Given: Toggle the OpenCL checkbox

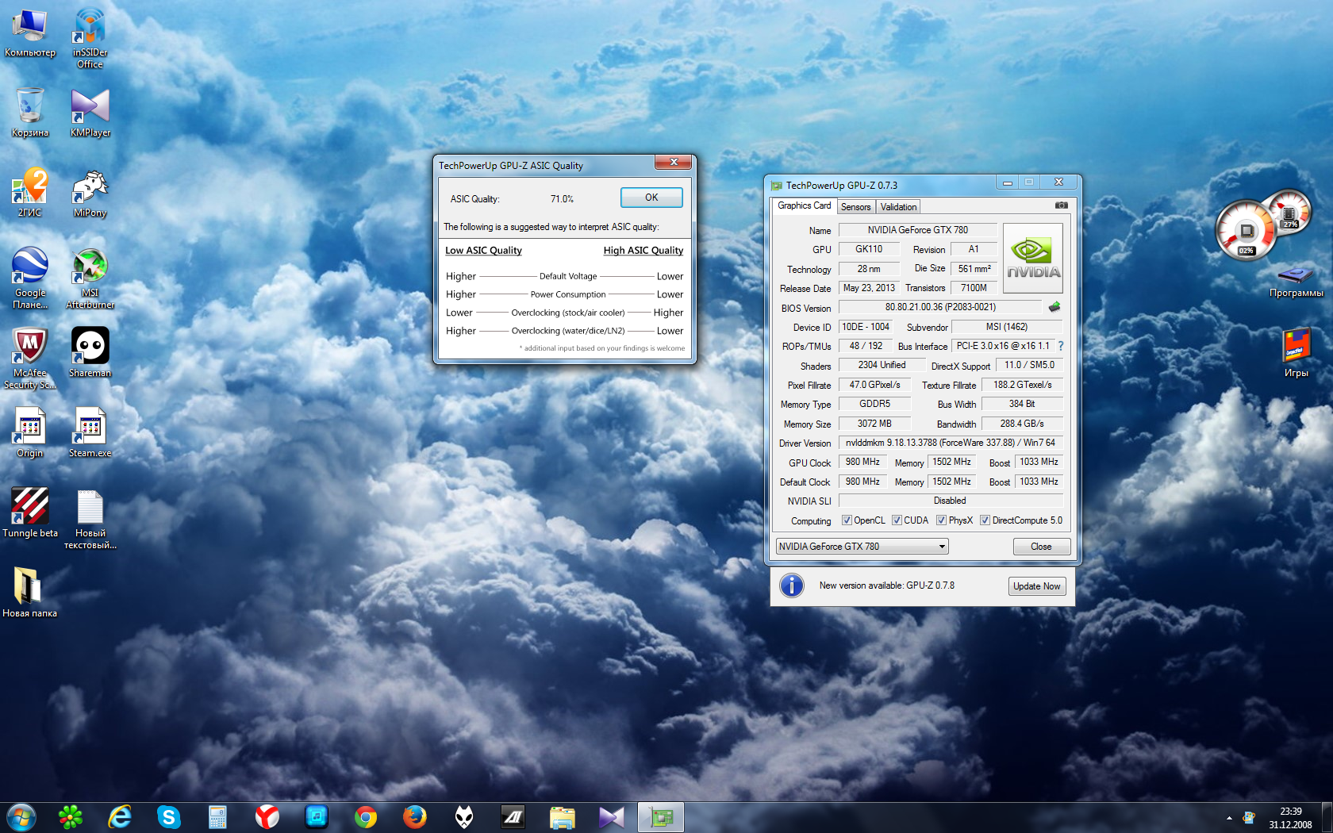Looking at the screenshot, I should tap(847, 520).
